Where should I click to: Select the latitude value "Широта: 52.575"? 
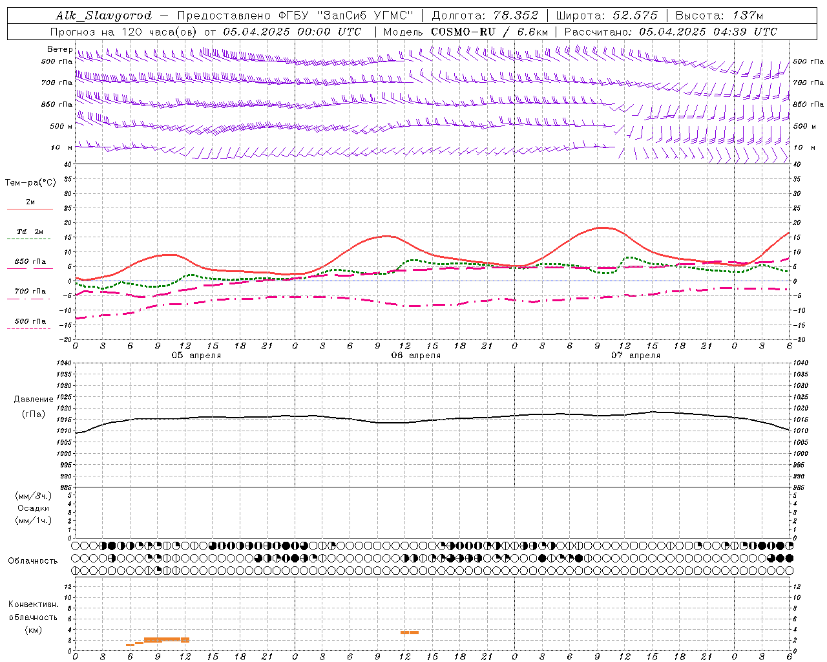[x=607, y=16]
